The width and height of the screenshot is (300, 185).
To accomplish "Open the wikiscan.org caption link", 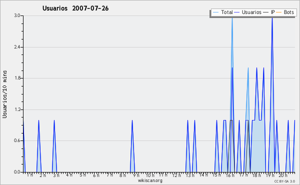I will (x=150, y=180).
